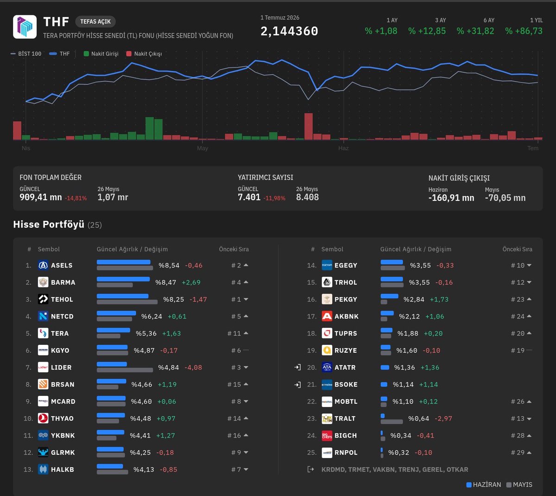Viewport: 556px width, 496px height.
Task: Click the RUZYE company logo
Action: 327,350
